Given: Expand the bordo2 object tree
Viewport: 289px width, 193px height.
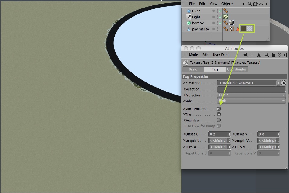Looking at the screenshot, I should 184,23.
